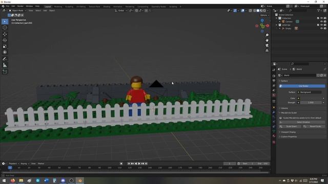Open the Object Mode dropdown
The height and width of the screenshot is (184, 328).
point(17,10)
